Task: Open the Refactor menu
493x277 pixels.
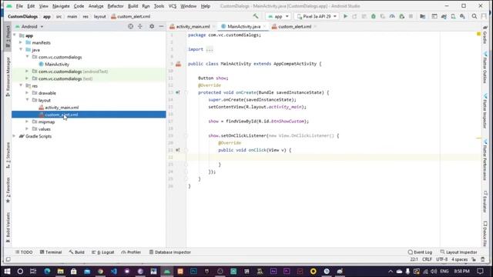Action: click(x=116, y=6)
